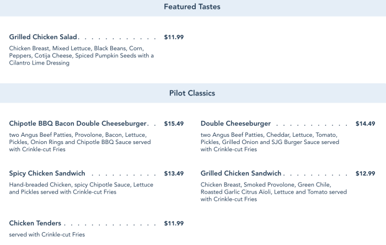Click the Chicken Tenders Crinkle-cut Fries description
The width and height of the screenshot is (386, 245).
tap(47, 235)
